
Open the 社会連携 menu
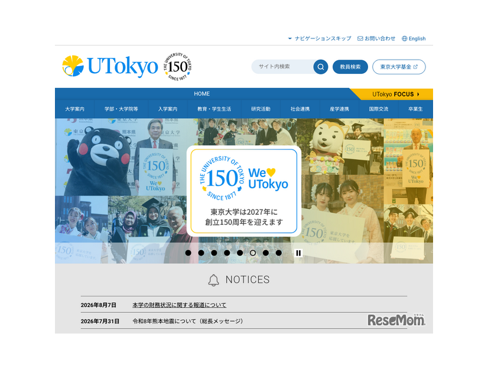coord(300,109)
